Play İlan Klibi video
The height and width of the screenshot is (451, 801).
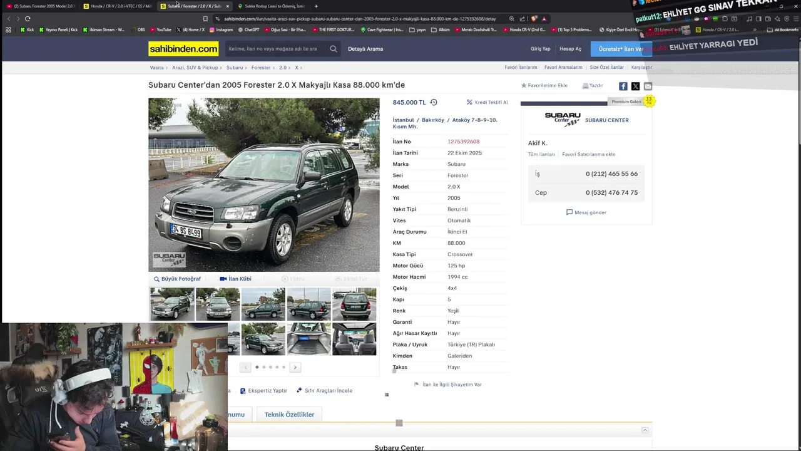pos(236,279)
